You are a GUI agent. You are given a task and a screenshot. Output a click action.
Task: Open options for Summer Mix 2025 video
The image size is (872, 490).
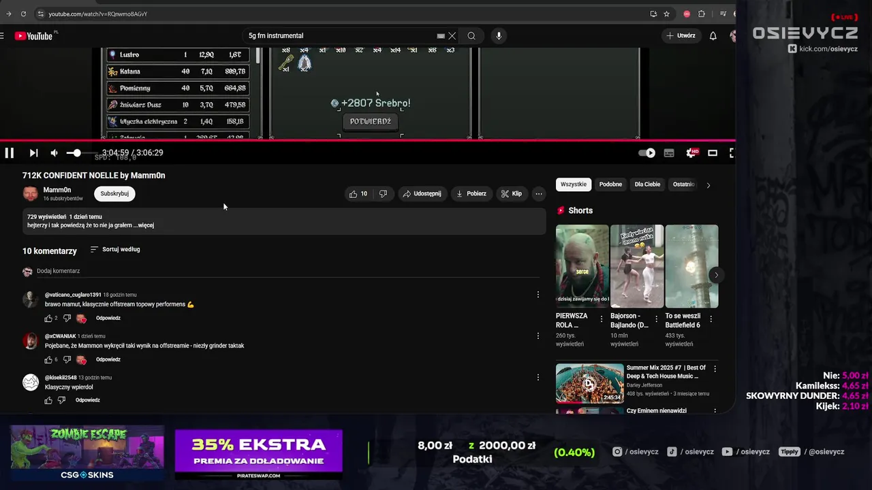pos(715,369)
